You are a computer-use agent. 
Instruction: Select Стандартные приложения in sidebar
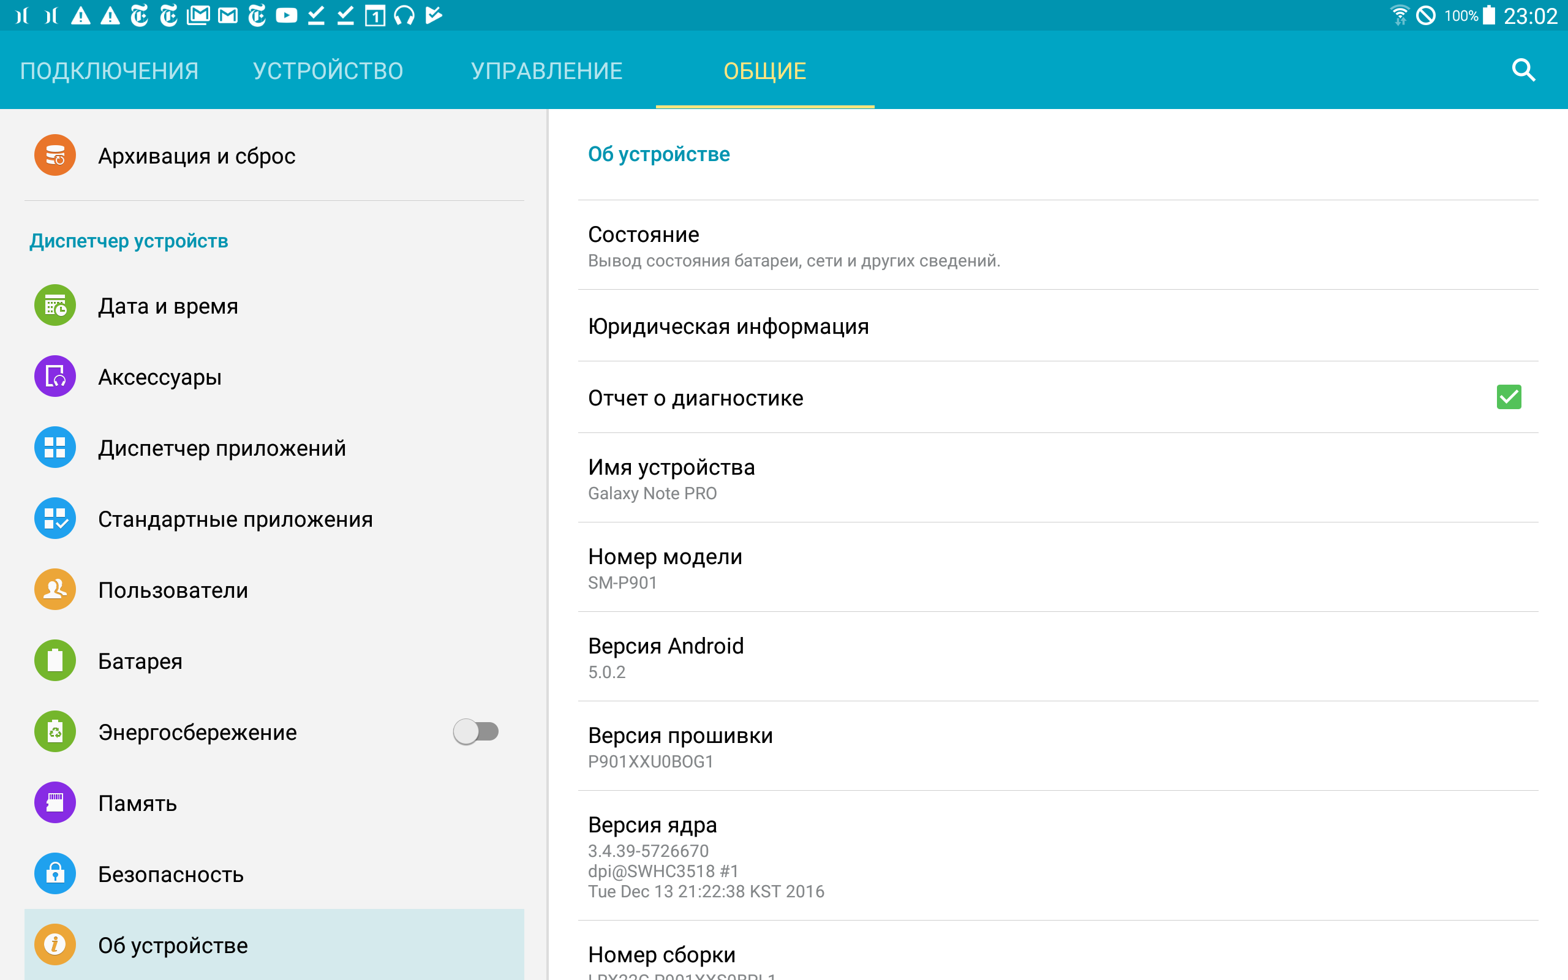[235, 519]
